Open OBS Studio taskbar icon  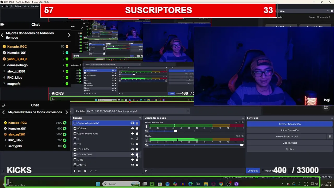[x=229, y=184]
